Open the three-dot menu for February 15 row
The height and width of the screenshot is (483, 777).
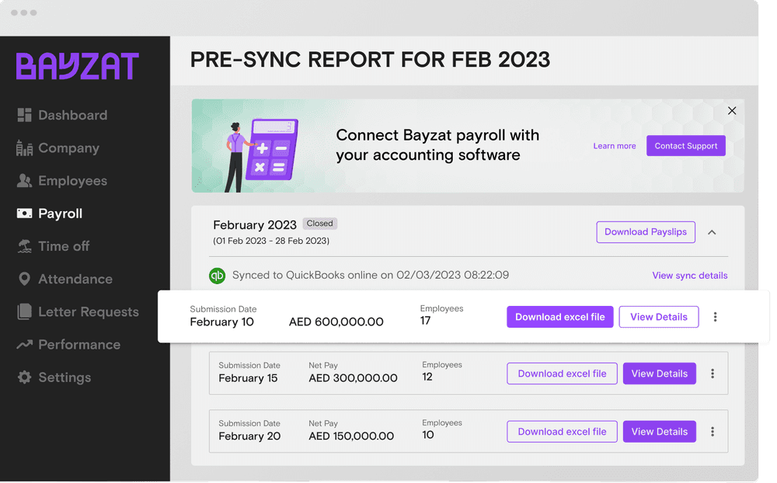pos(713,374)
